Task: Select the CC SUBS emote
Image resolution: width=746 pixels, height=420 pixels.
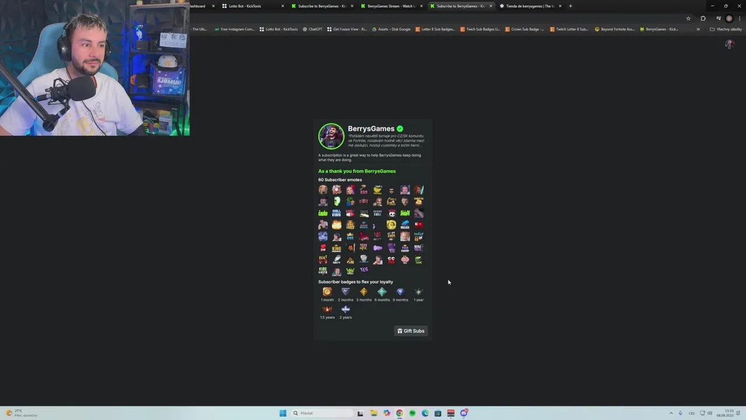Action: click(391, 260)
